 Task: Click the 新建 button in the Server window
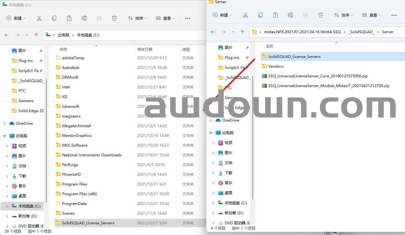tap(222, 15)
